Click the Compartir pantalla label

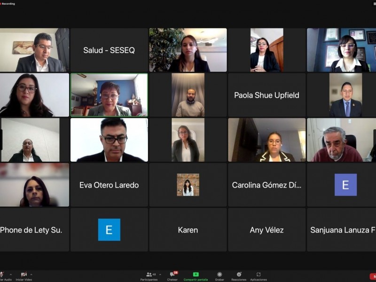pyautogui.click(x=196, y=280)
